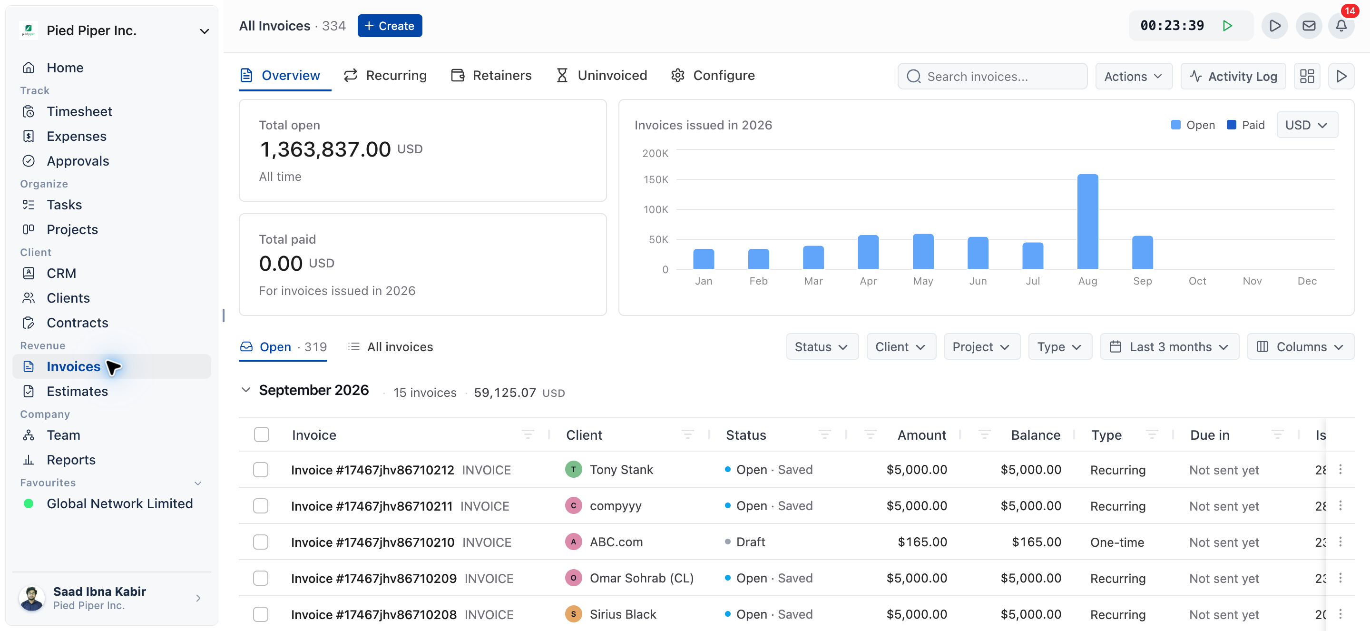The height and width of the screenshot is (631, 1370).
Task: Open row menu for Omar Sohrab invoice
Action: (x=1340, y=578)
